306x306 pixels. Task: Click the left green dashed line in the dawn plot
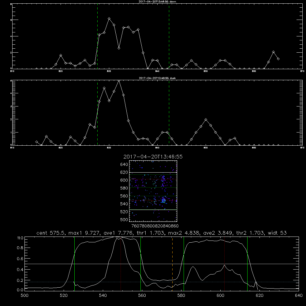click(x=97, y=37)
